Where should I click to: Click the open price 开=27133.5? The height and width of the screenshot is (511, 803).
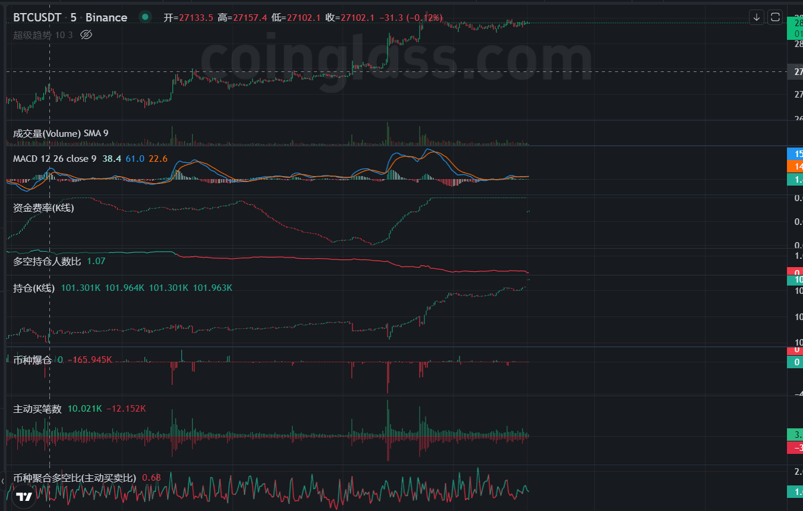pyautogui.click(x=188, y=17)
